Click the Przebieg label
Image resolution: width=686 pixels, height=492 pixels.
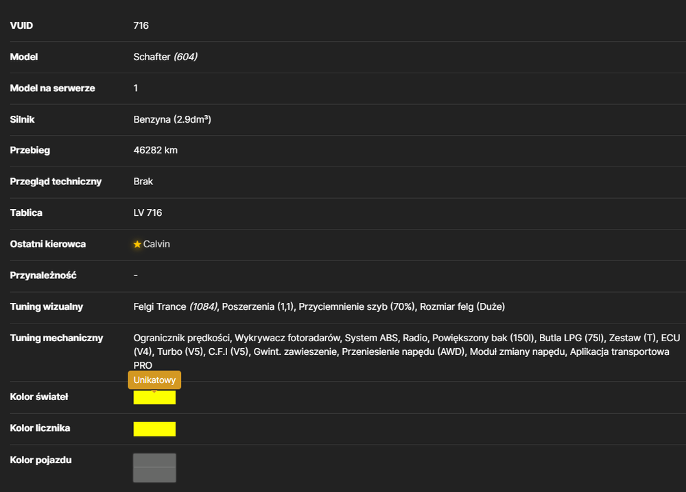coord(29,150)
